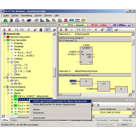Click the yellow speech bubble help icon
This screenshot has height=136, width=136.
tap(83, 20)
